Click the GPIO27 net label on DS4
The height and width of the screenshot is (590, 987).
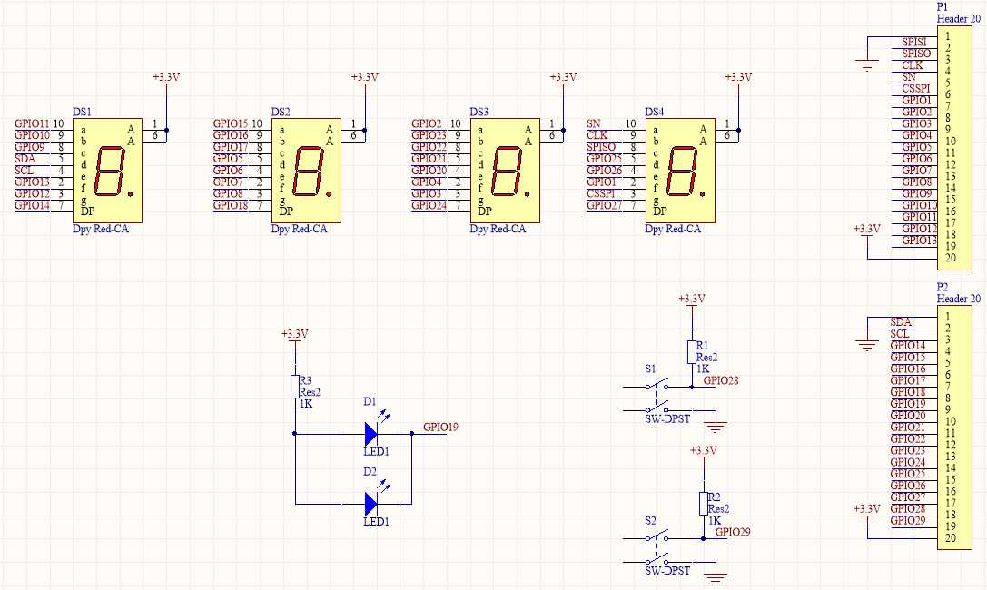[605, 206]
